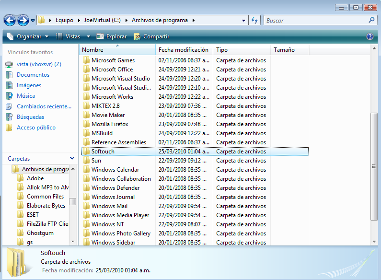This screenshot has height=280, width=381.
Task: Open recent pages dropdown beside Forward button
Action: click(x=33, y=21)
